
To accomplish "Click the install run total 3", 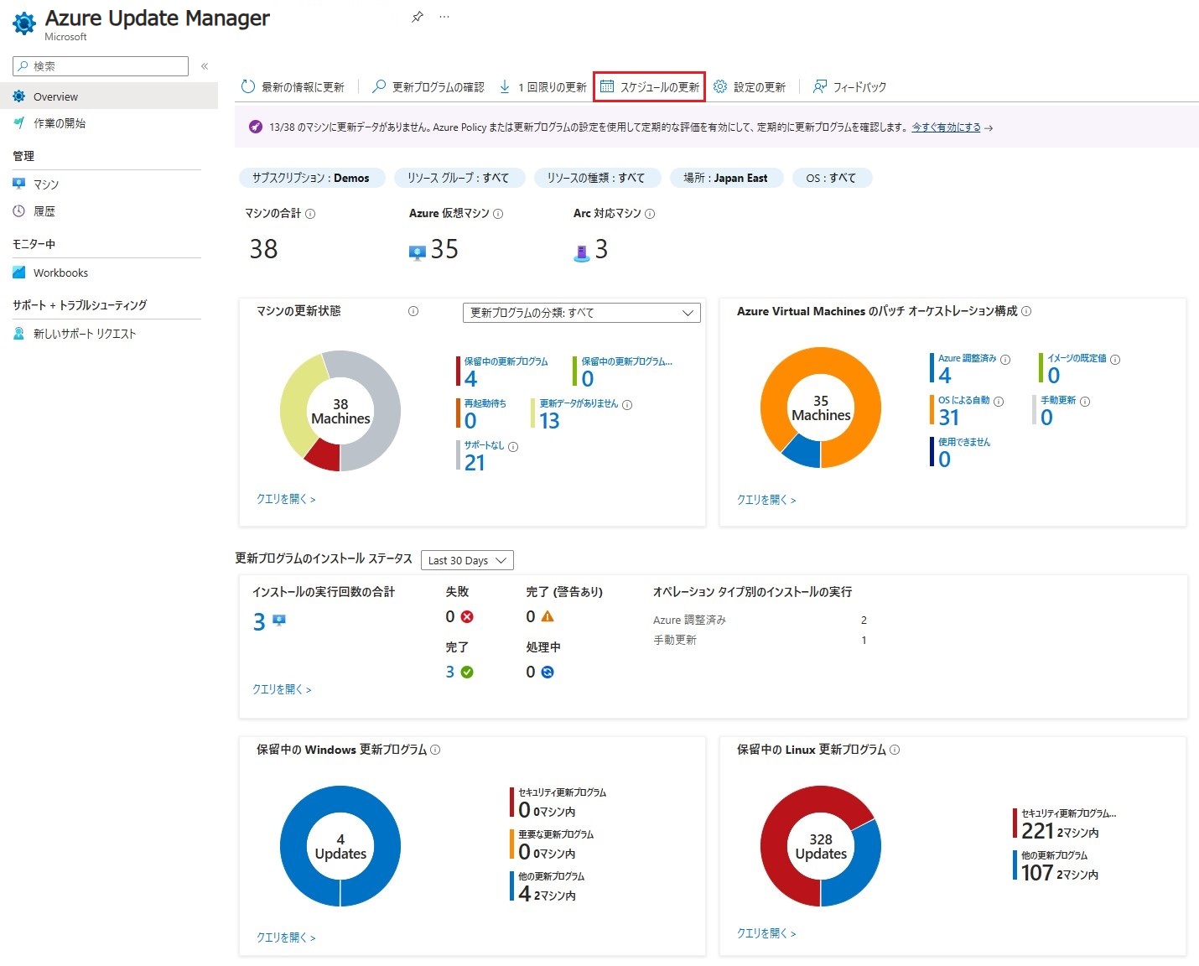I will tap(259, 621).
